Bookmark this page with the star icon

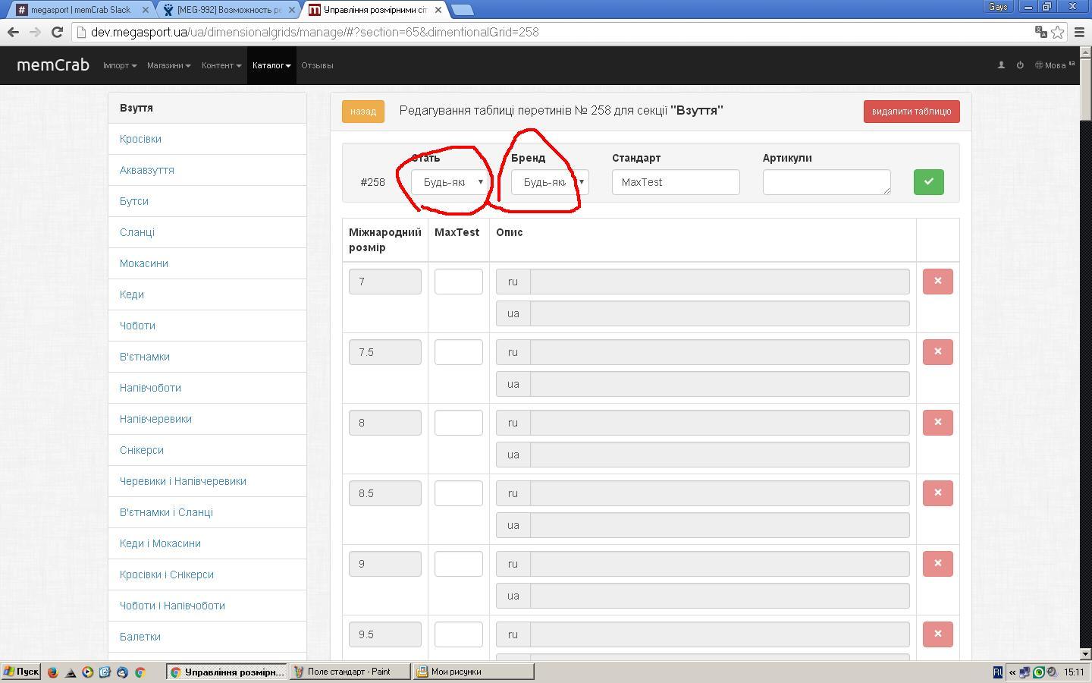click(x=1057, y=32)
